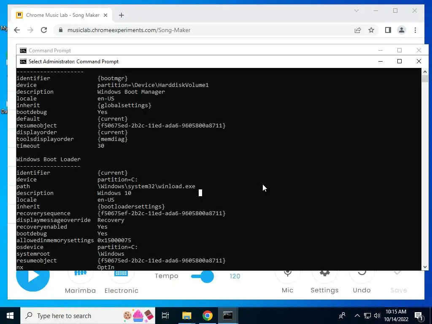Show hidden system tray icons
The height and width of the screenshot is (324, 432).
pos(357,316)
